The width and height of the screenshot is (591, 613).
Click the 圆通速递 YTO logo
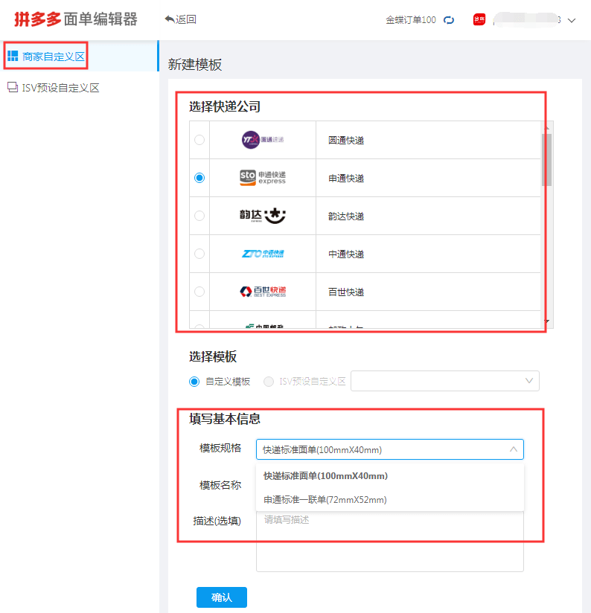click(x=263, y=140)
